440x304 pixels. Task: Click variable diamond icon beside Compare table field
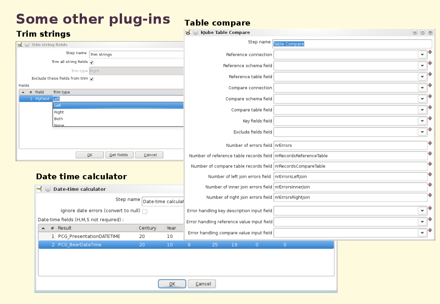(x=430, y=107)
